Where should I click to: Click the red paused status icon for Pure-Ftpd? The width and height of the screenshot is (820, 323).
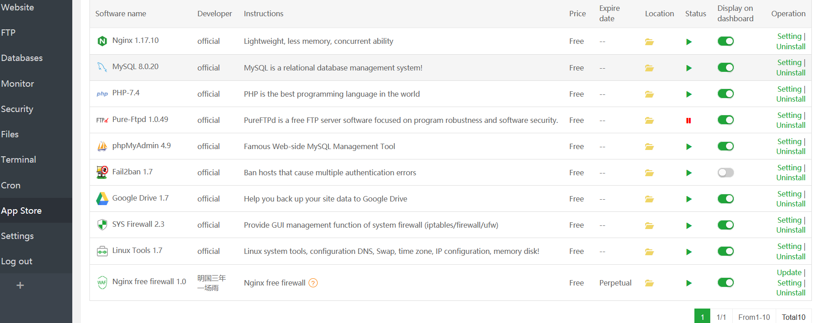click(689, 121)
